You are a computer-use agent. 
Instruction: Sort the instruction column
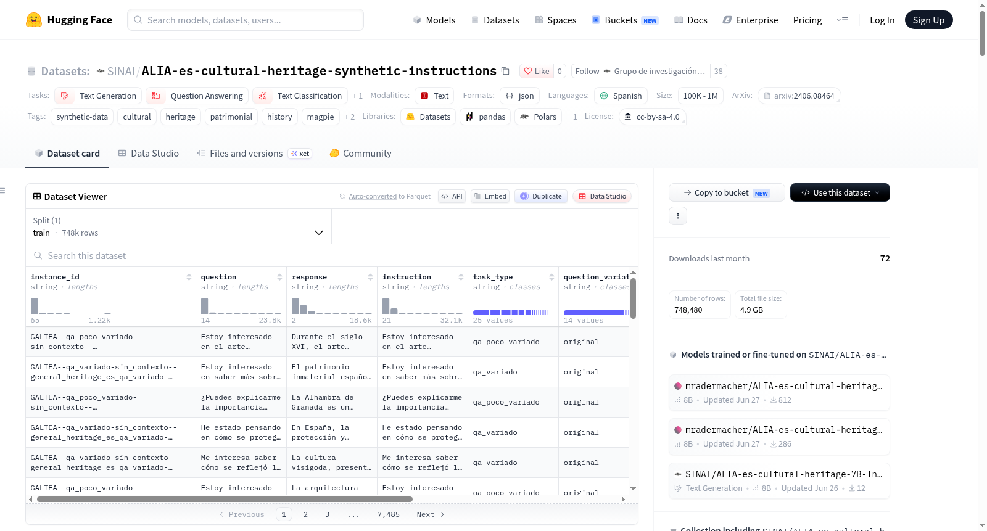[x=461, y=277]
